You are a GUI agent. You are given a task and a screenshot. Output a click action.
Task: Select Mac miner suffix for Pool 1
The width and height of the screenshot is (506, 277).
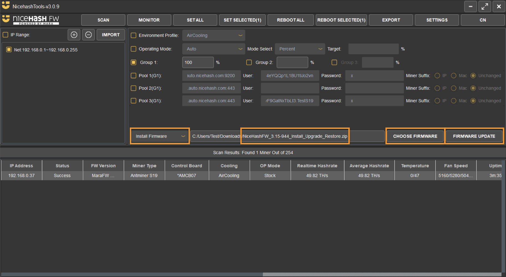(454, 75)
